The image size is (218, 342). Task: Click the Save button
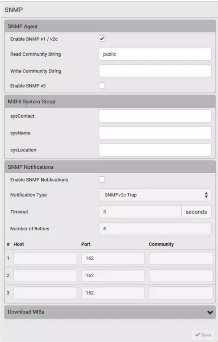(x=203, y=335)
